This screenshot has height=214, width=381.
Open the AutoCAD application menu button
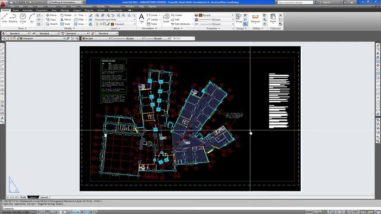(3, 4)
